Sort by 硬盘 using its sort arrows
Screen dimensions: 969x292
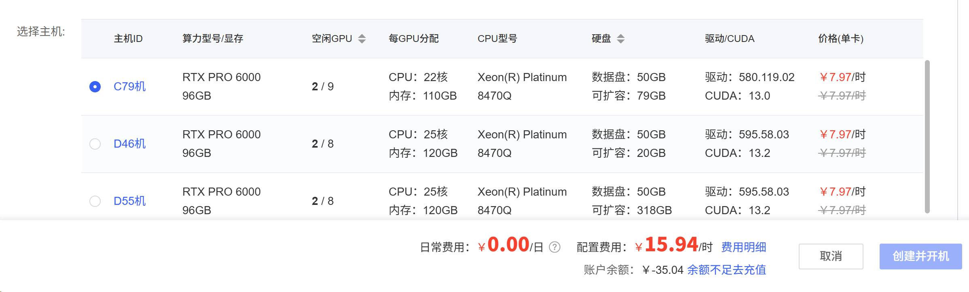[621, 39]
